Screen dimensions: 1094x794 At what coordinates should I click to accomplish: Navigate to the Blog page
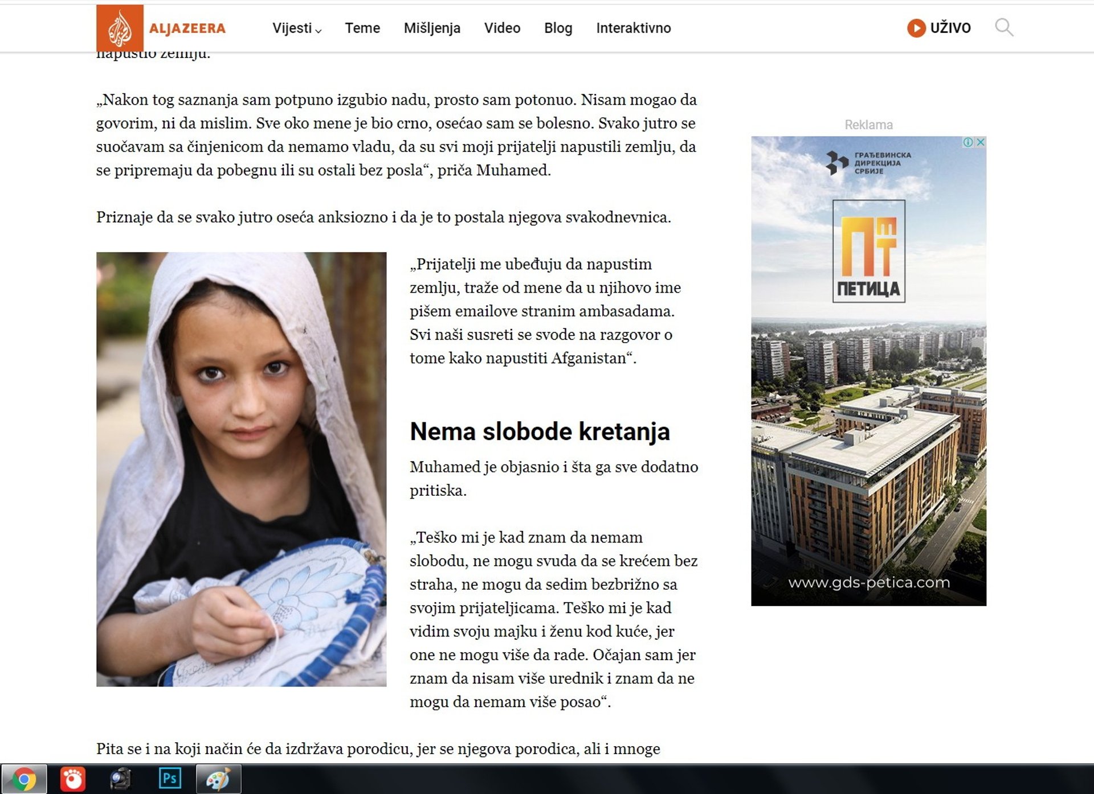tap(558, 28)
